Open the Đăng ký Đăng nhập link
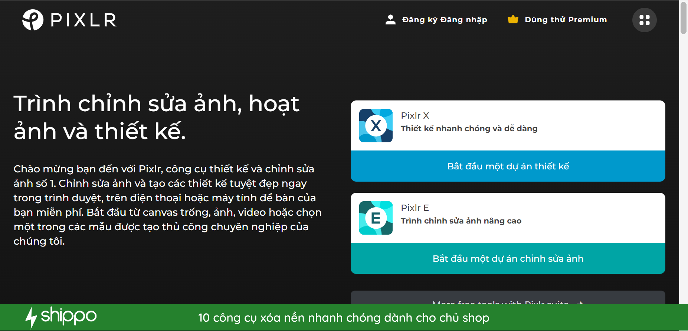The height and width of the screenshot is (331, 688). coord(445,20)
